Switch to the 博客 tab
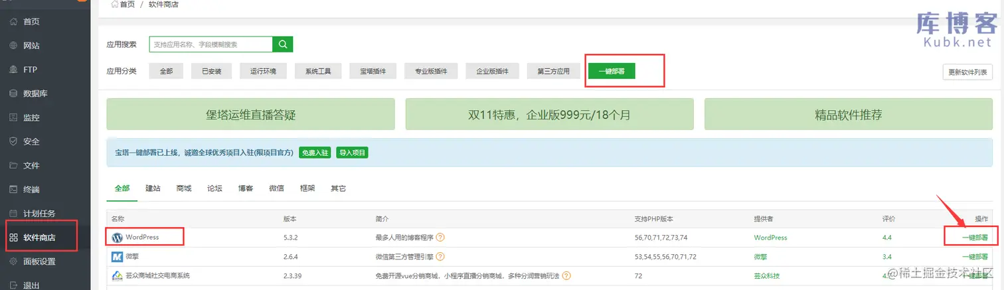 click(x=246, y=188)
